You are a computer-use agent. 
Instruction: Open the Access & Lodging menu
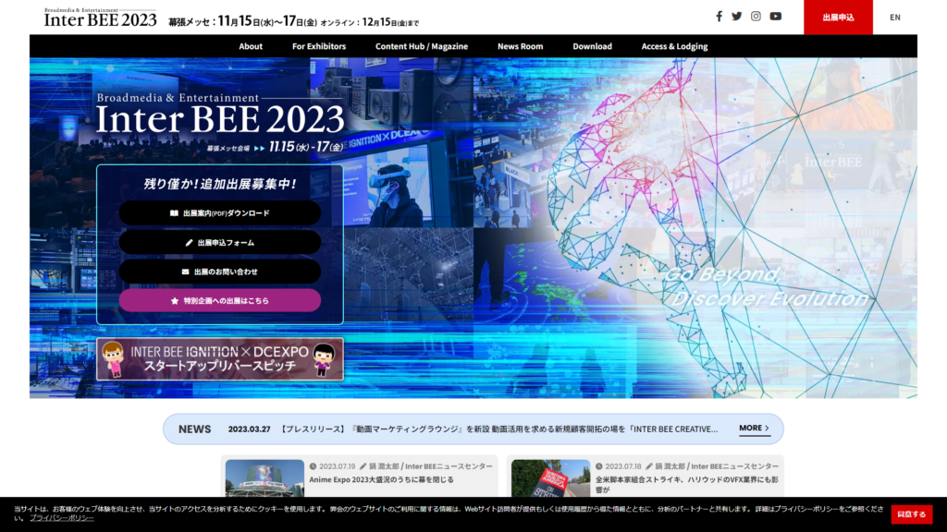pyautogui.click(x=674, y=46)
